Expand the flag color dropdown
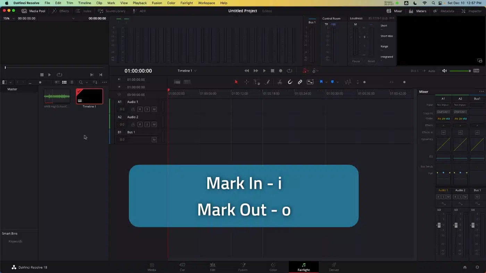This screenshot has width=486, height=273. tap(326, 82)
